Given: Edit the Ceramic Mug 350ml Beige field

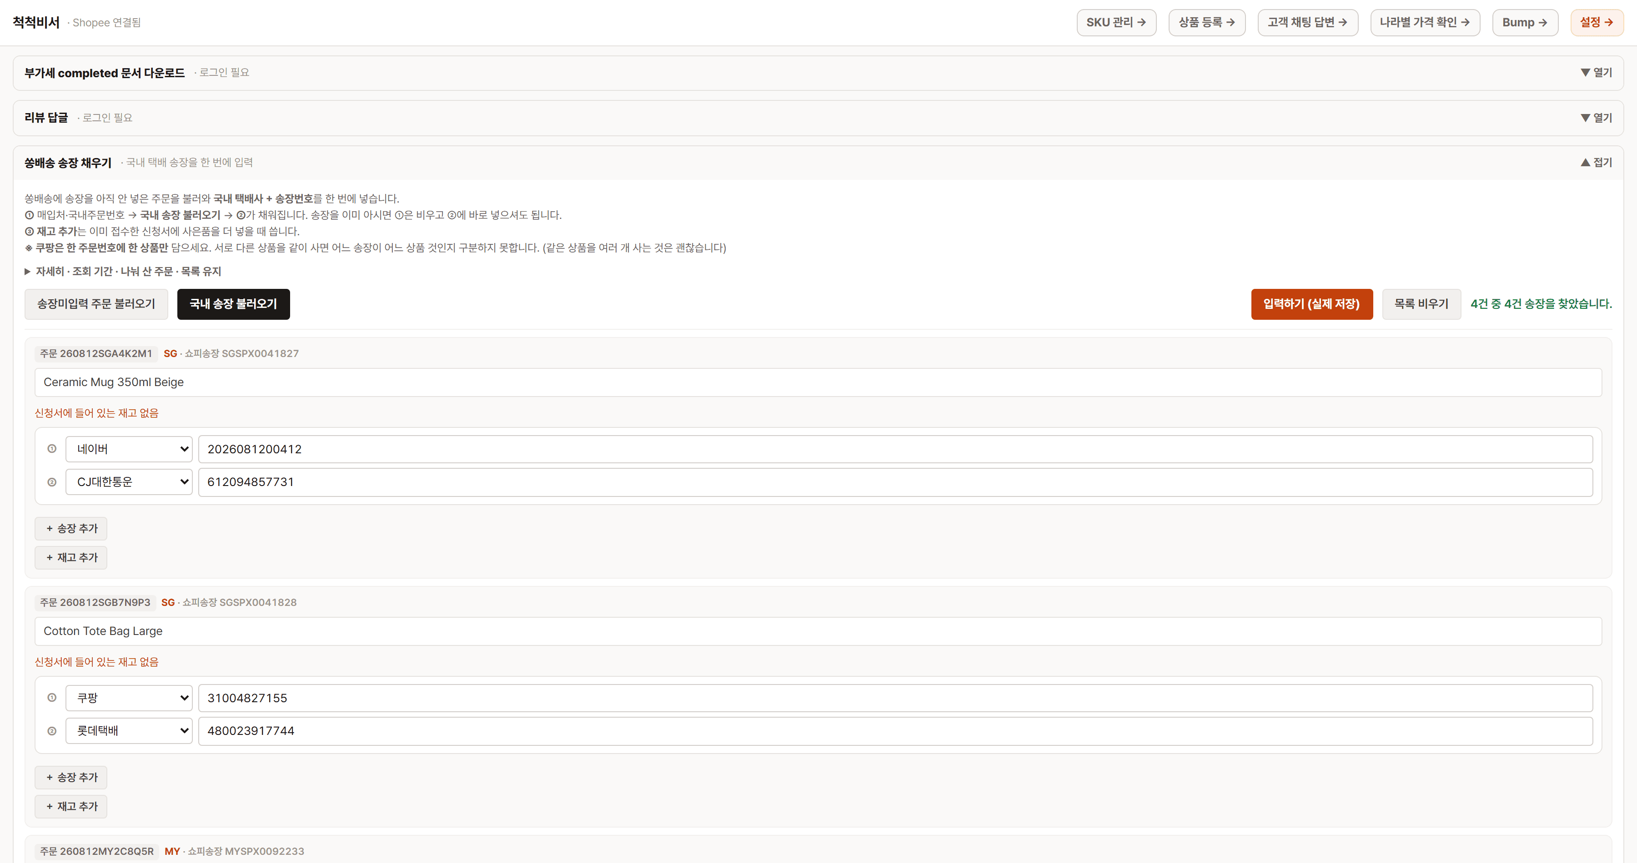Looking at the screenshot, I should pos(818,382).
